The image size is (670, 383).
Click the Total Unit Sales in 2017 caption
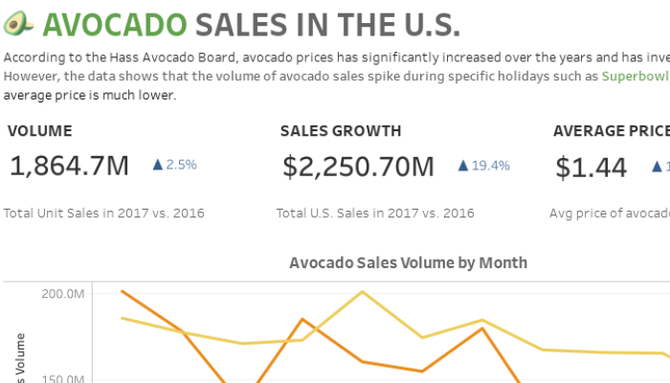(x=103, y=213)
